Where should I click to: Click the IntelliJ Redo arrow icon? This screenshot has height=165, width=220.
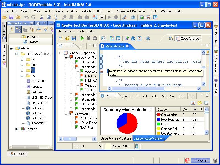pos(33,17)
